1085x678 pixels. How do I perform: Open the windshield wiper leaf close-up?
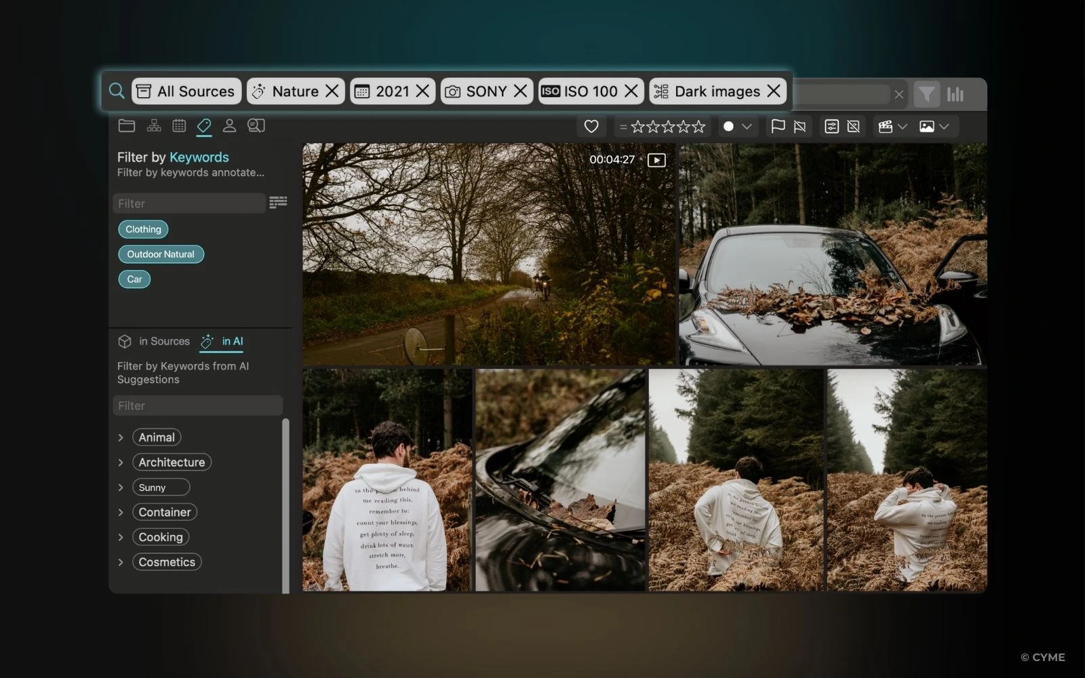click(560, 480)
